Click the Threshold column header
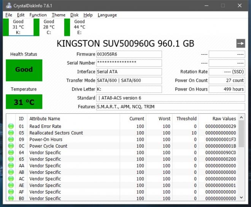Viewport: 251px width, 207px height. 186,119
